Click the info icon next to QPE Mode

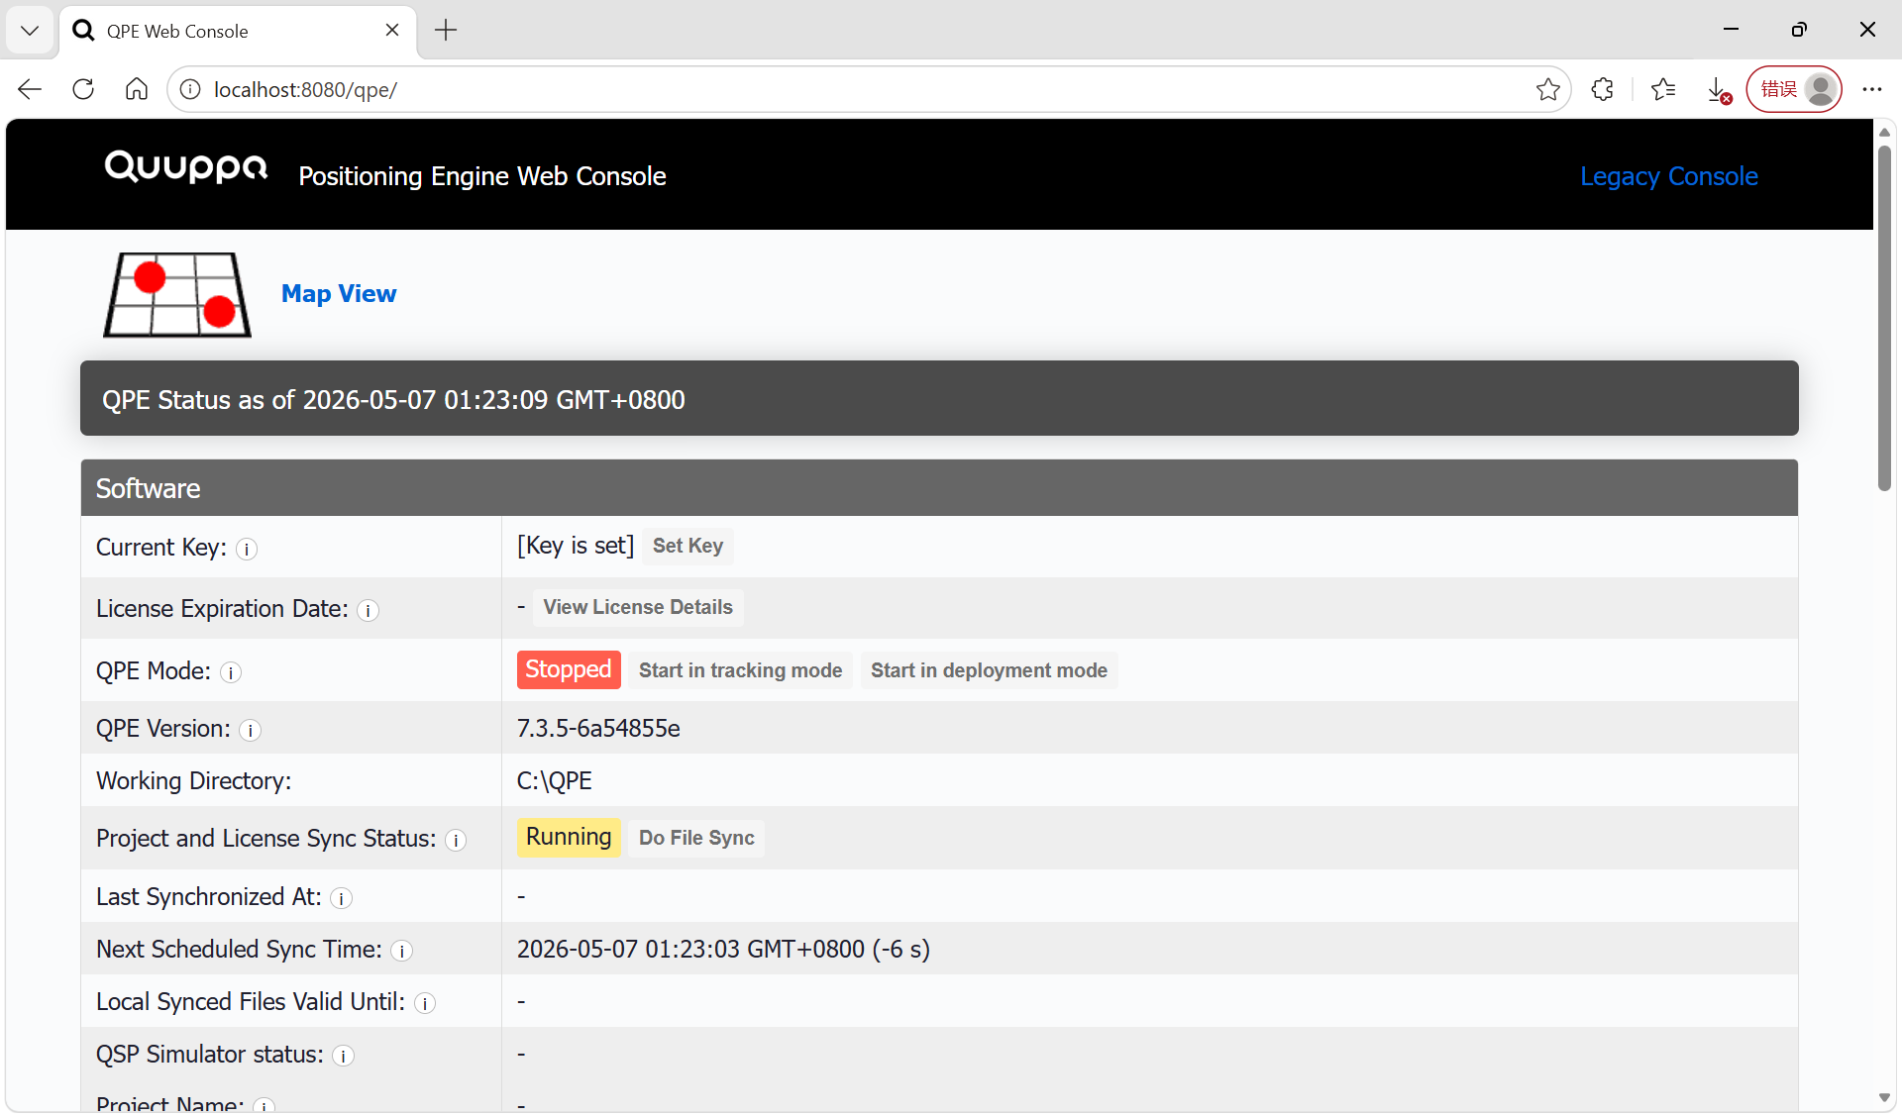[231, 672]
